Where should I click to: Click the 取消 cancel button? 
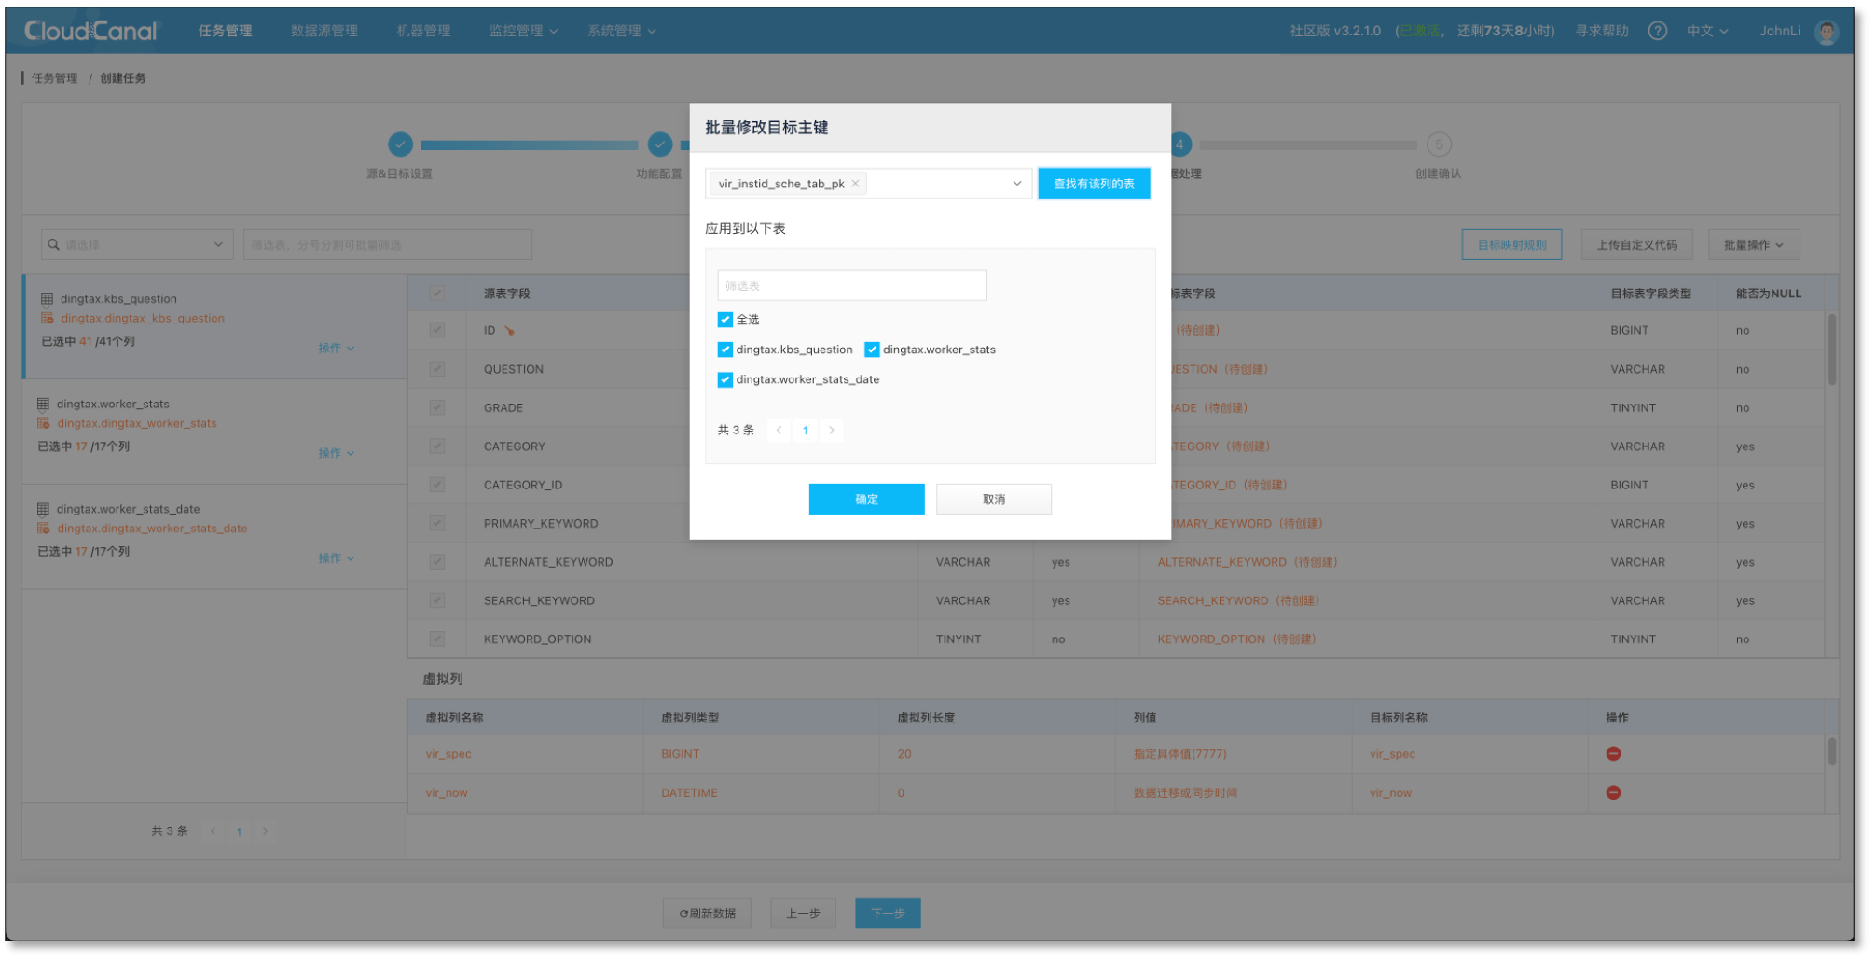(993, 500)
